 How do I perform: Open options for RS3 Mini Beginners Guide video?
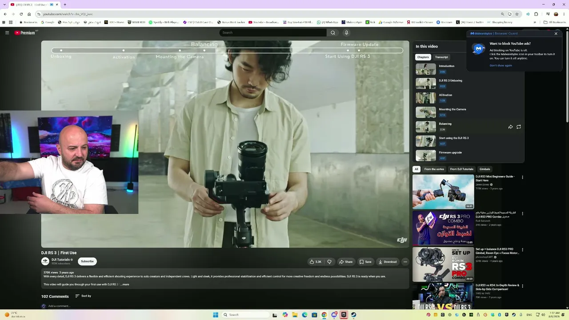point(522,177)
